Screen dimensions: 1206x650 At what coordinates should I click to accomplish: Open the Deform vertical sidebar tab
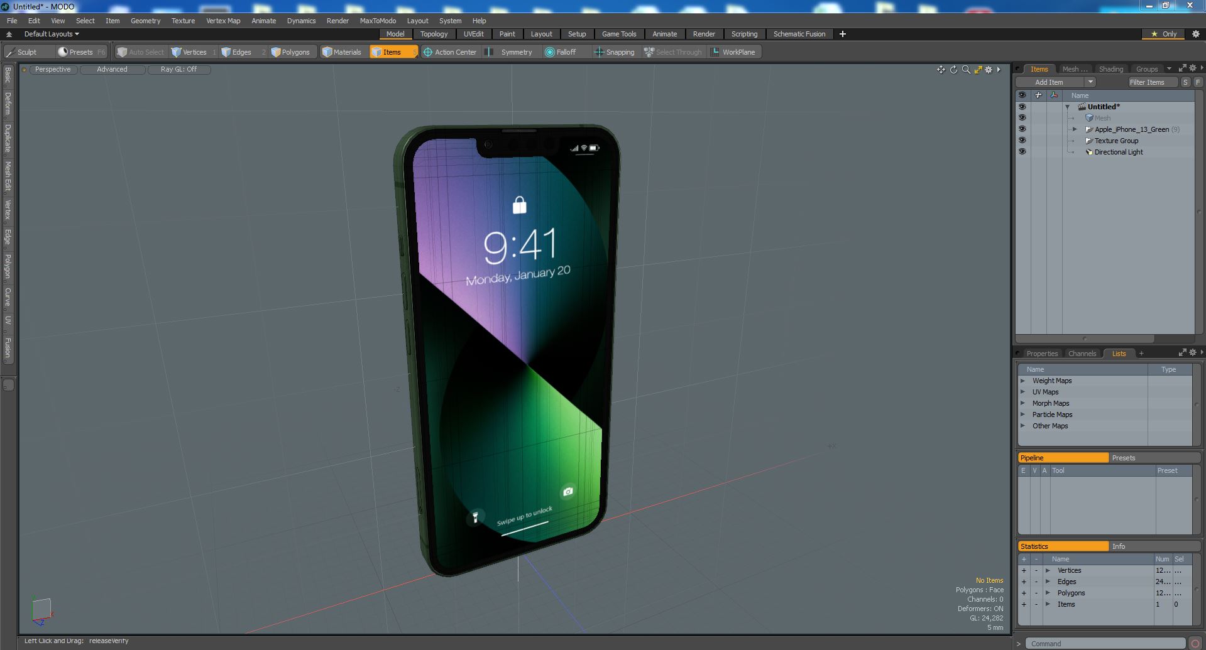click(x=8, y=104)
